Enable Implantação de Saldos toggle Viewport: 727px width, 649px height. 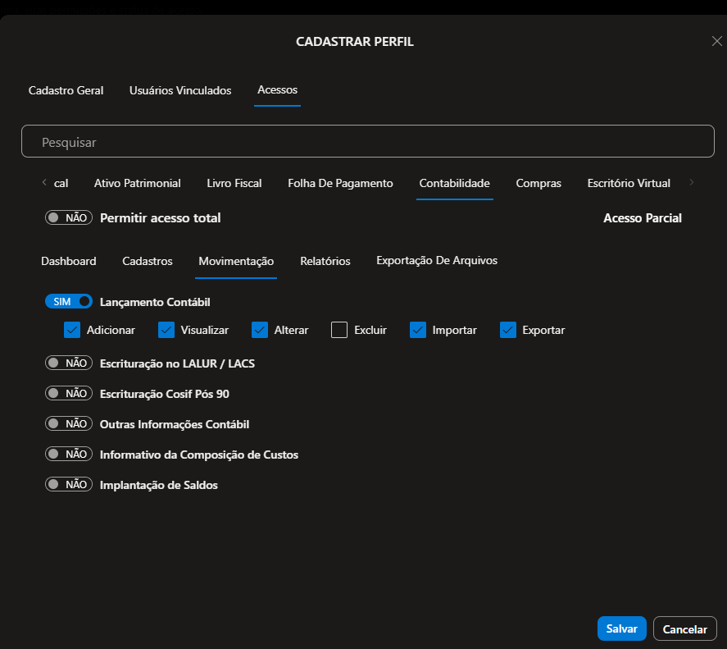coord(69,485)
